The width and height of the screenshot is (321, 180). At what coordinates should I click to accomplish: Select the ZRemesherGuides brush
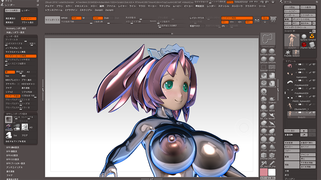264,156
